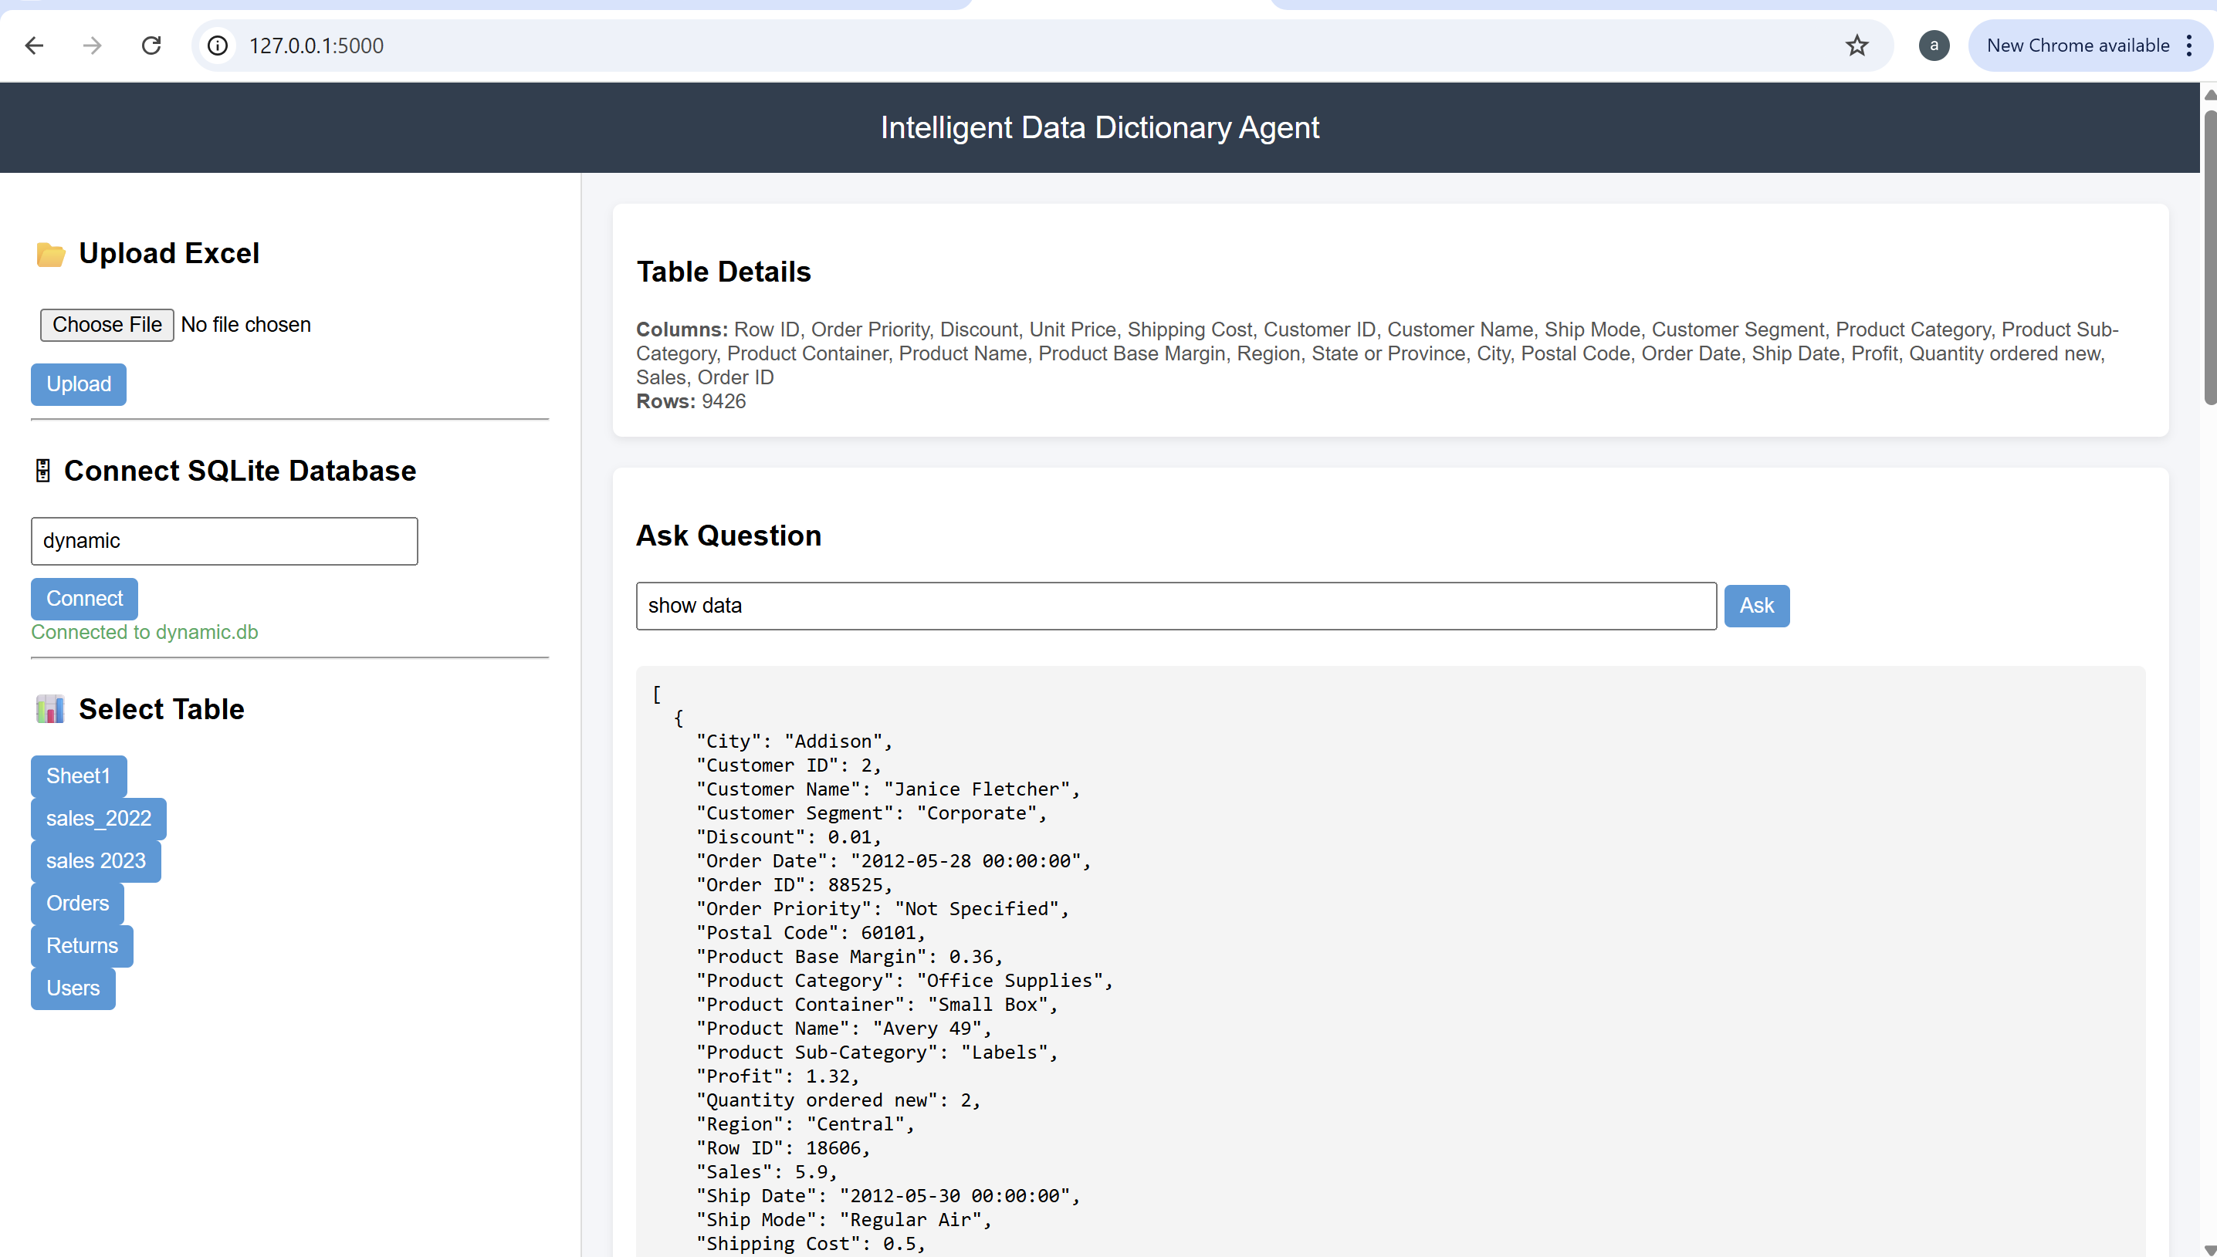Click the scrollbar down arrow

pos(2209,1249)
